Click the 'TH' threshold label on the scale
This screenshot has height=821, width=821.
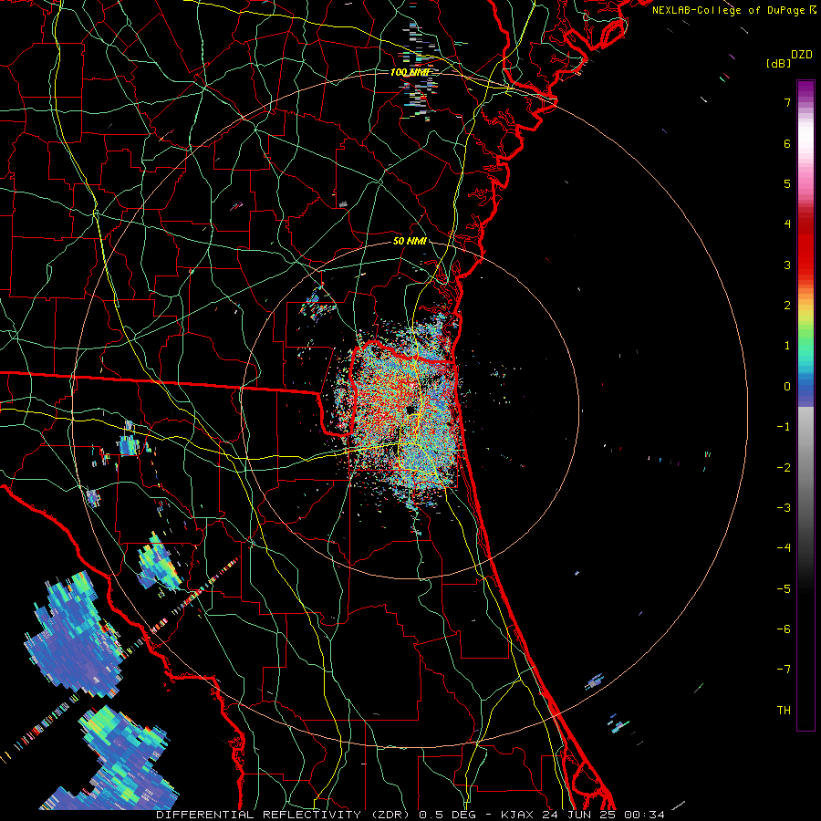point(784,710)
